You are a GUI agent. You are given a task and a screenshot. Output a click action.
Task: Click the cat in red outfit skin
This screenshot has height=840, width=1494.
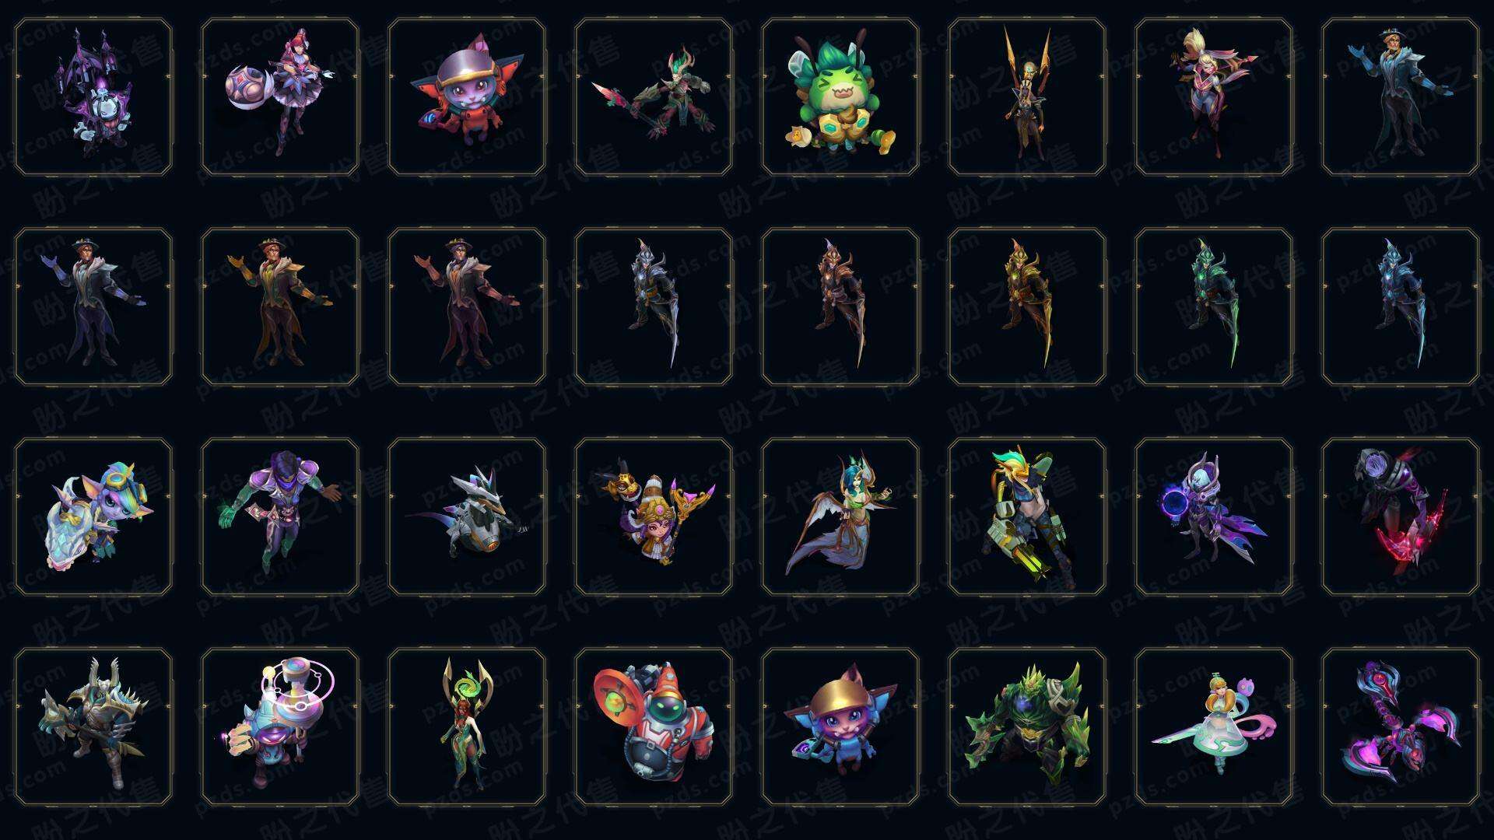coord(467,97)
